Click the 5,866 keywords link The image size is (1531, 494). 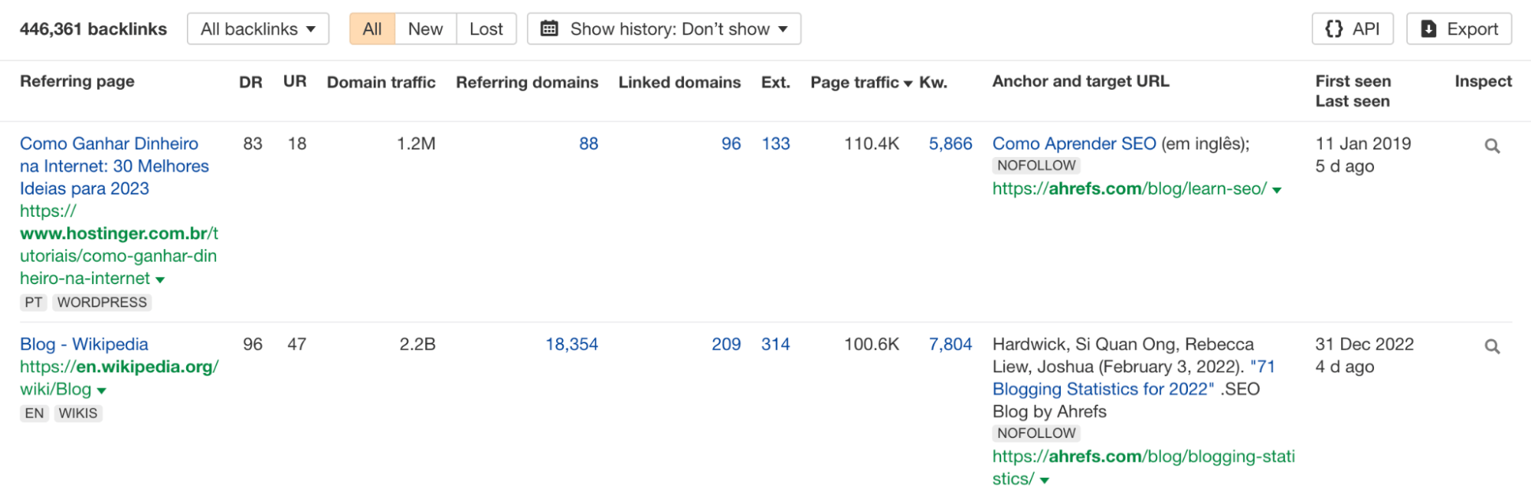click(x=950, y=143)
